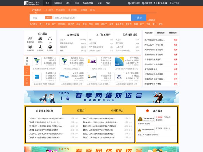The image size is (203, 152).
Task: Open 招聘会 icon in 公共服务 panel
Action: 40,39
